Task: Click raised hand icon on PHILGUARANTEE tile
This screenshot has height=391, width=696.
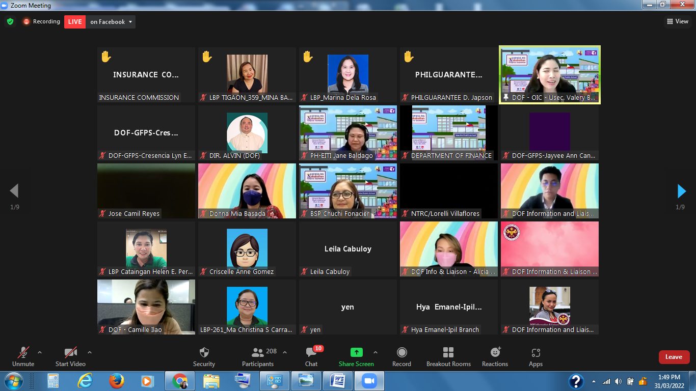Action: 409,57
